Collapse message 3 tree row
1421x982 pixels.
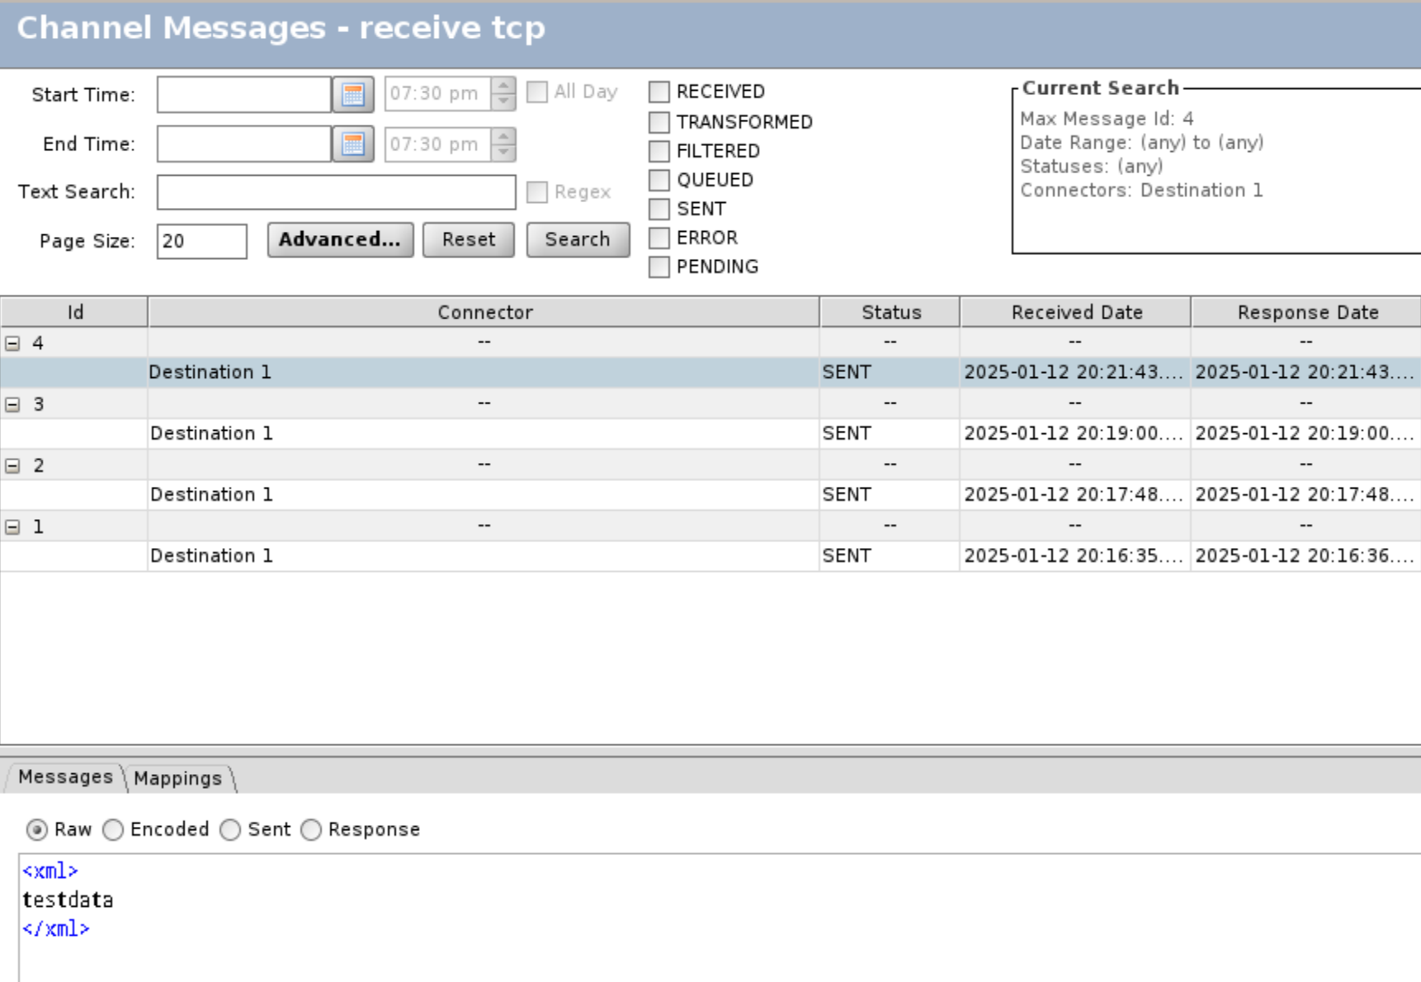(x=12, y=404)
